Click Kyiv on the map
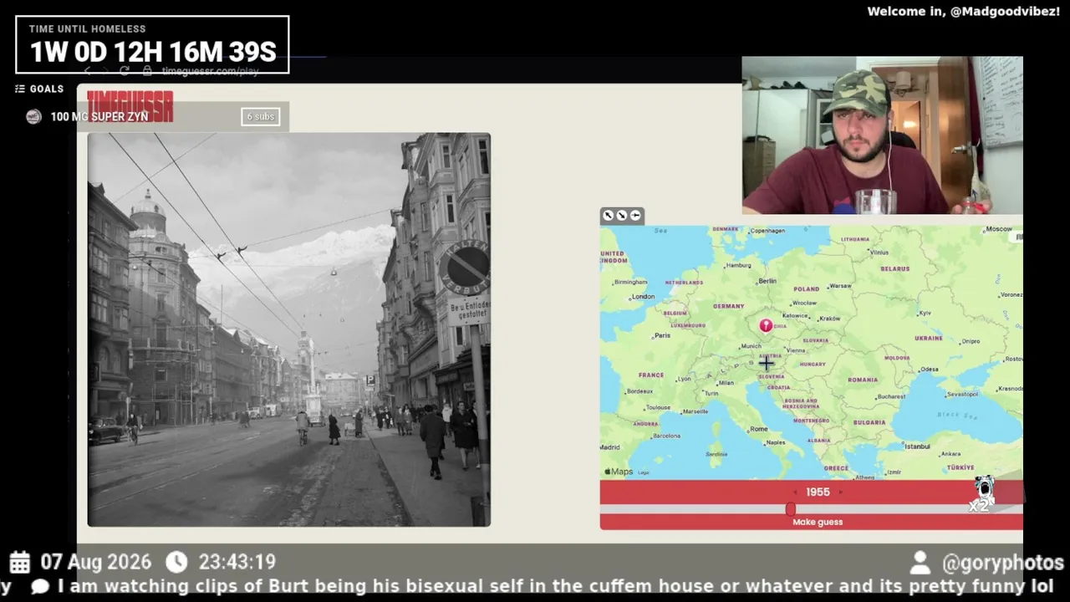1070x602 pixels. point(925,313)
